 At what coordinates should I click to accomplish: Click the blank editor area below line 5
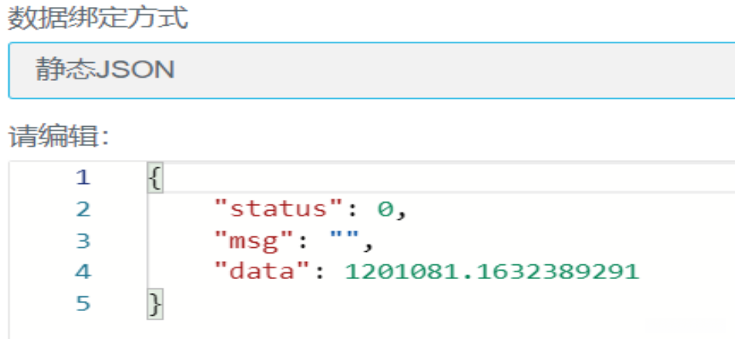[435, 327]
